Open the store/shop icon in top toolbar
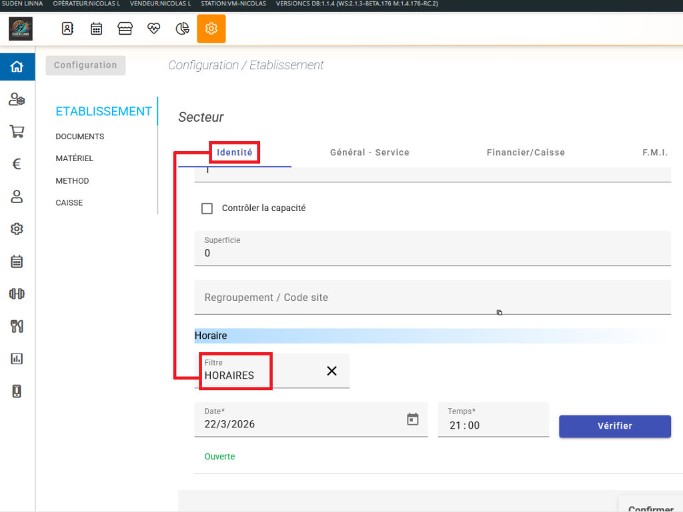The image size is (683, 512). click(x=125, y=29)
